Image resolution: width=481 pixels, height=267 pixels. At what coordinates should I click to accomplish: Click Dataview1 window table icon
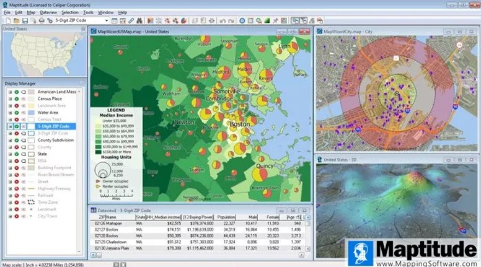coord(94,210)
